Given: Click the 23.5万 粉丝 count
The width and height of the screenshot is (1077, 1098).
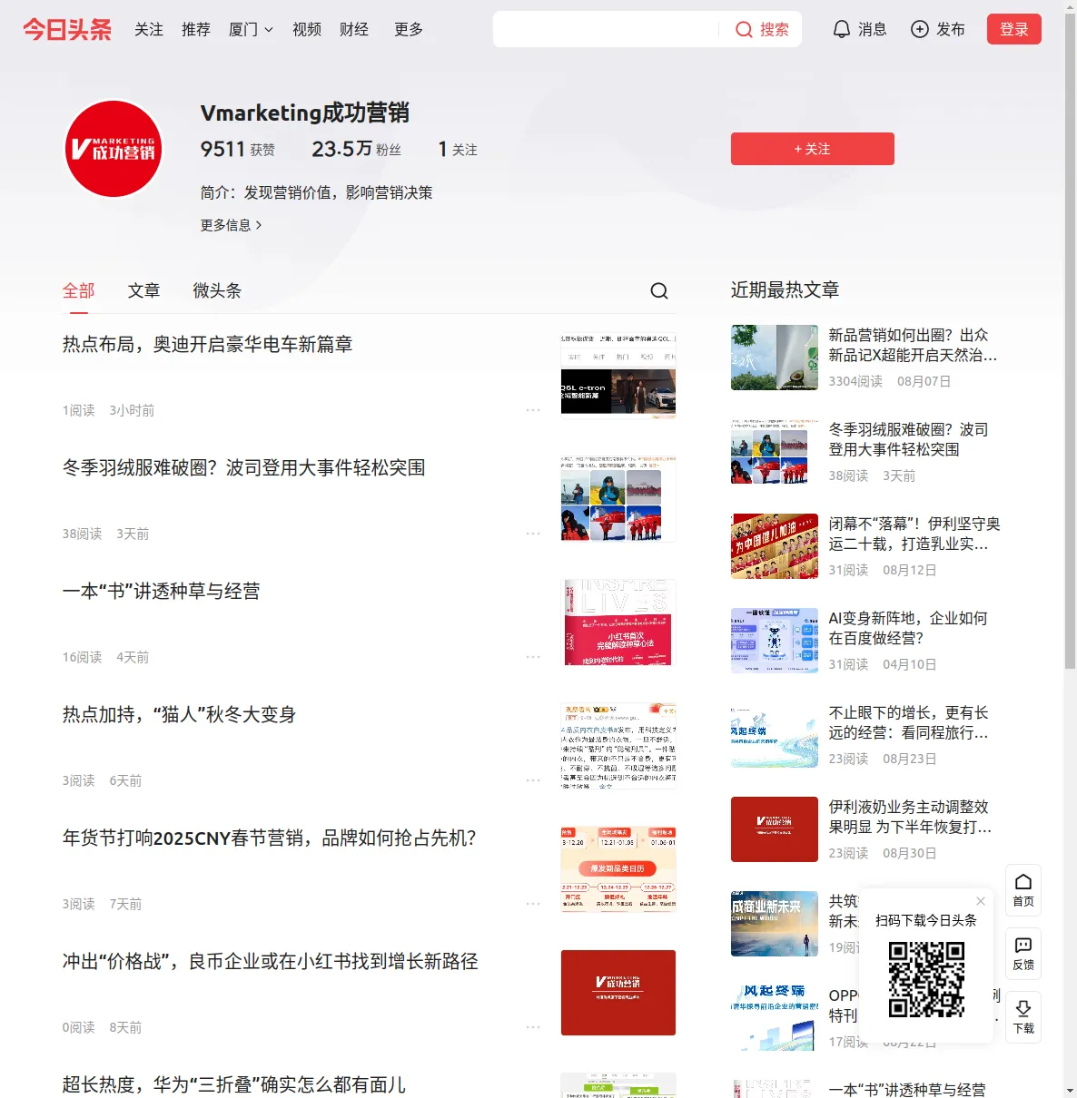Looking at the screenshot, I should 356,149.
